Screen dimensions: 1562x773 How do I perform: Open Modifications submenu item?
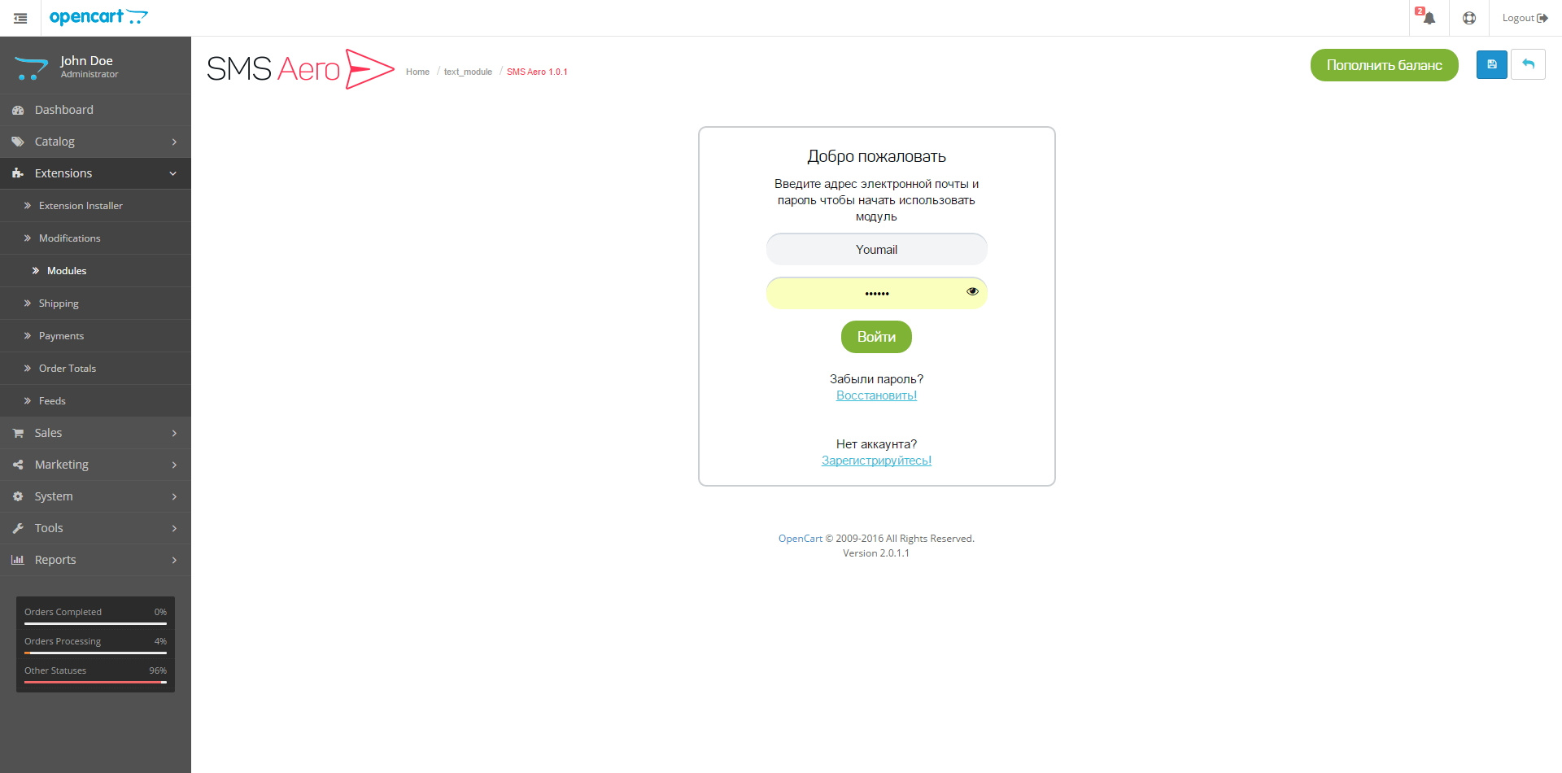(x=95, y=238)
